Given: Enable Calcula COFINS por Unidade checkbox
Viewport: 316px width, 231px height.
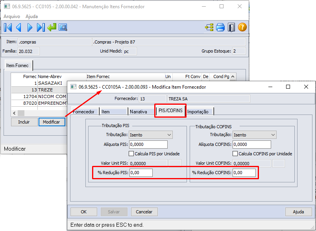Looking at the screenshot, I should point(235,154).
